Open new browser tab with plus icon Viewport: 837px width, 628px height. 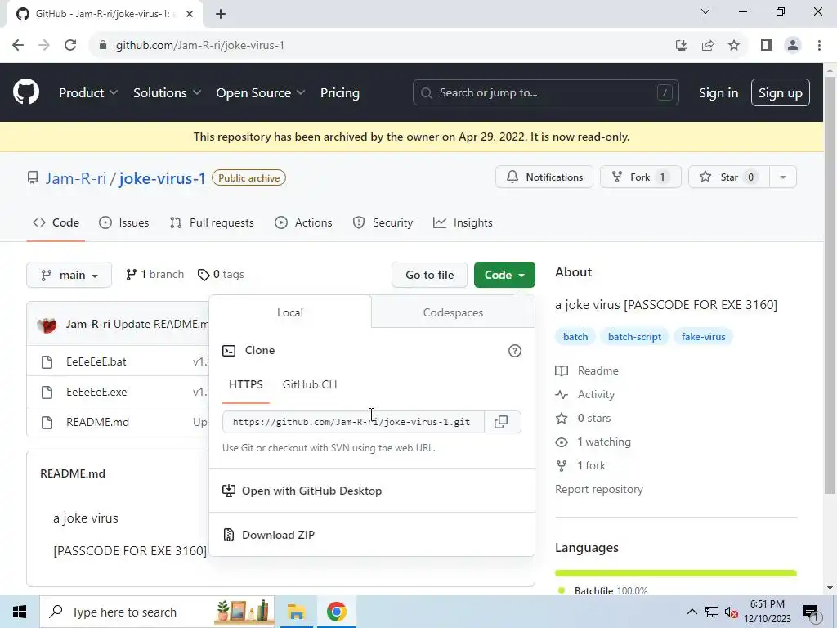221,14
